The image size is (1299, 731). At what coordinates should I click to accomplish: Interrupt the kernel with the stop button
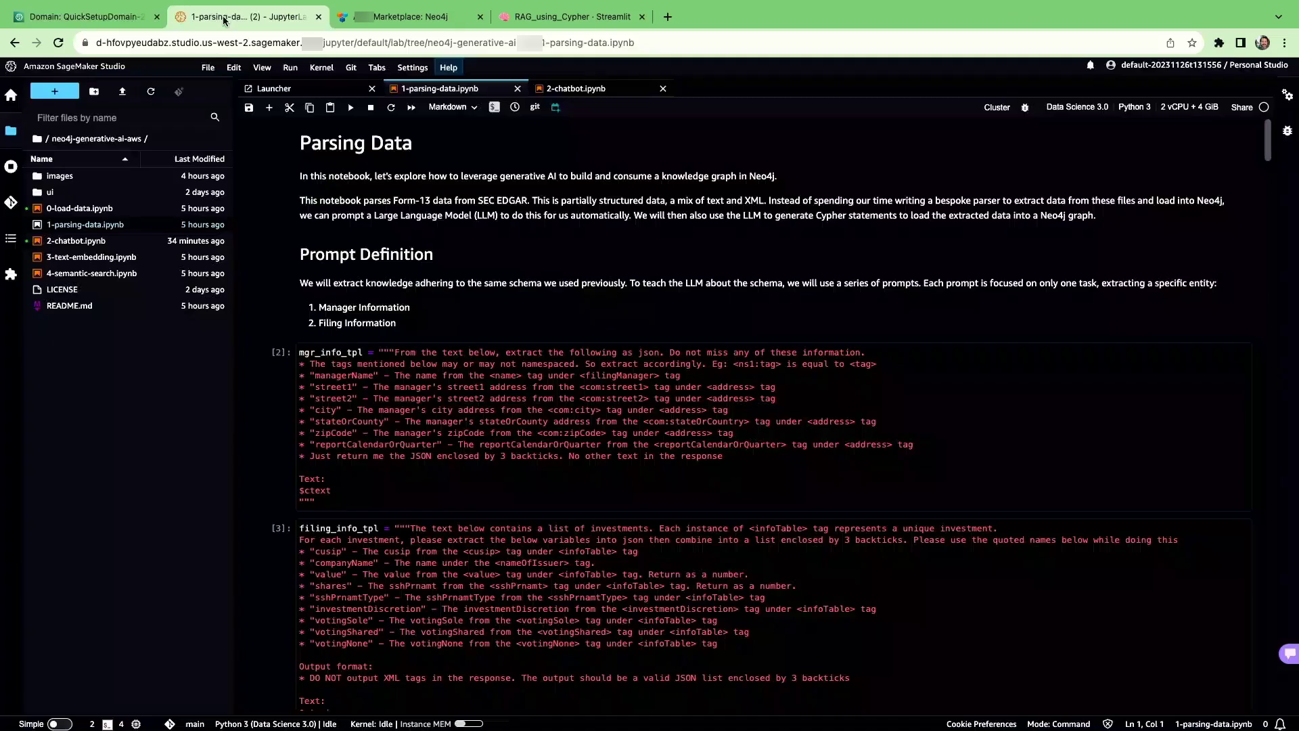(371, 108)
